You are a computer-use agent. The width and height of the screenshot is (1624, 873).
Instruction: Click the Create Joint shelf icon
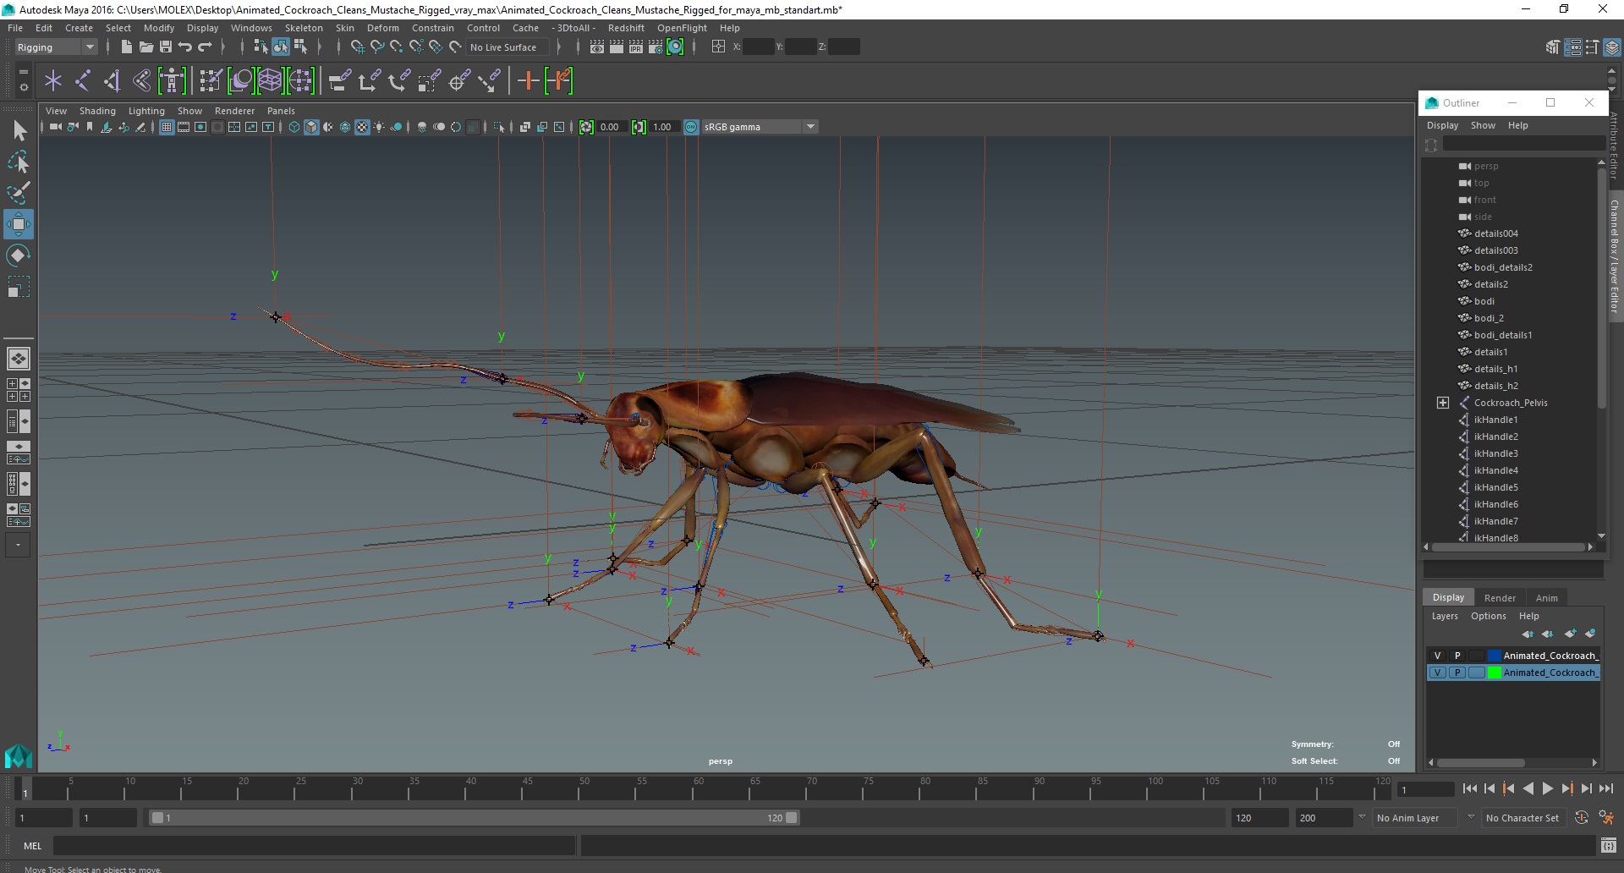(82, 81)
